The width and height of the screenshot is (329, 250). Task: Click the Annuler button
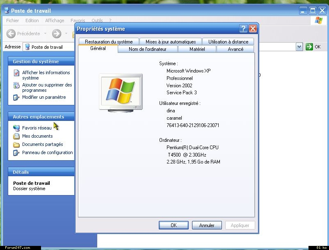pyautogui.click(x=207, y=225)
